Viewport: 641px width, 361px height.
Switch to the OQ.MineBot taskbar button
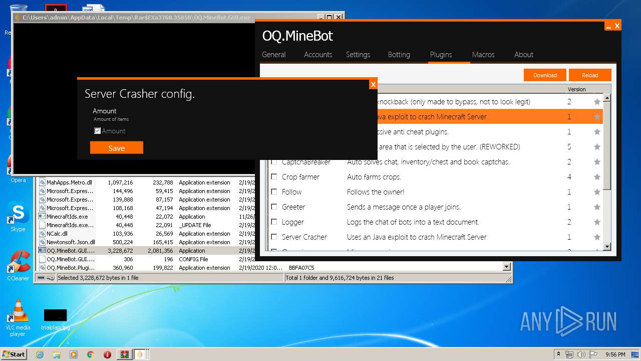point(141,354)
